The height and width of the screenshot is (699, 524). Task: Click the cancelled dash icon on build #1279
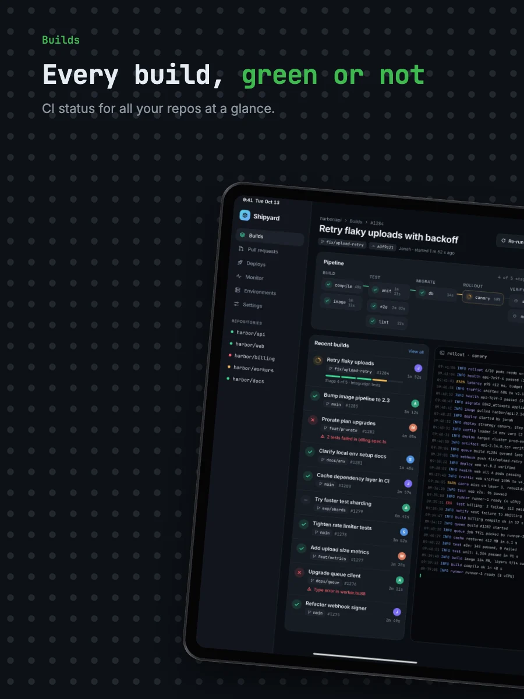point(306,500)
